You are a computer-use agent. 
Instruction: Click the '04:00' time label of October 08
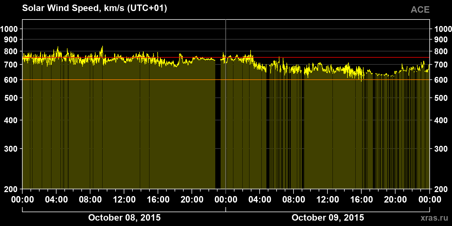[56, 200]
